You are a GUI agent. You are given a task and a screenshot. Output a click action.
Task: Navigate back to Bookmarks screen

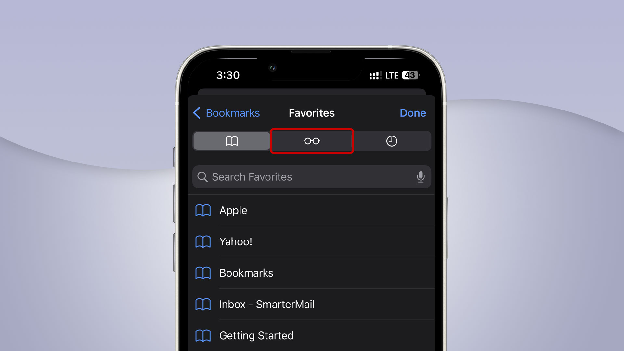(226, 112)
